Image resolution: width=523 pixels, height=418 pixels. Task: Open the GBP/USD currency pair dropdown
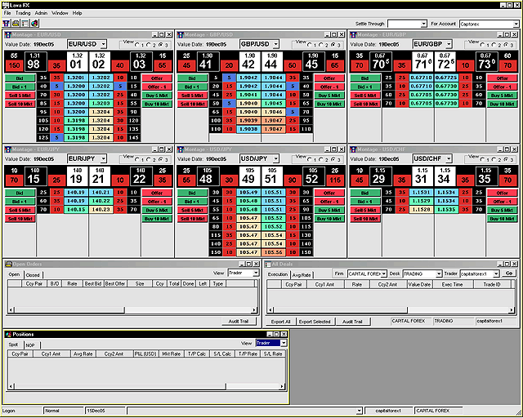[276, 44]
